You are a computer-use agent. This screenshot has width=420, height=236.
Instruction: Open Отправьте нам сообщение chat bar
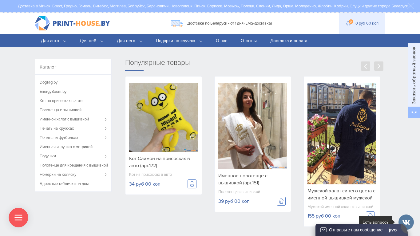coord(362,230)
